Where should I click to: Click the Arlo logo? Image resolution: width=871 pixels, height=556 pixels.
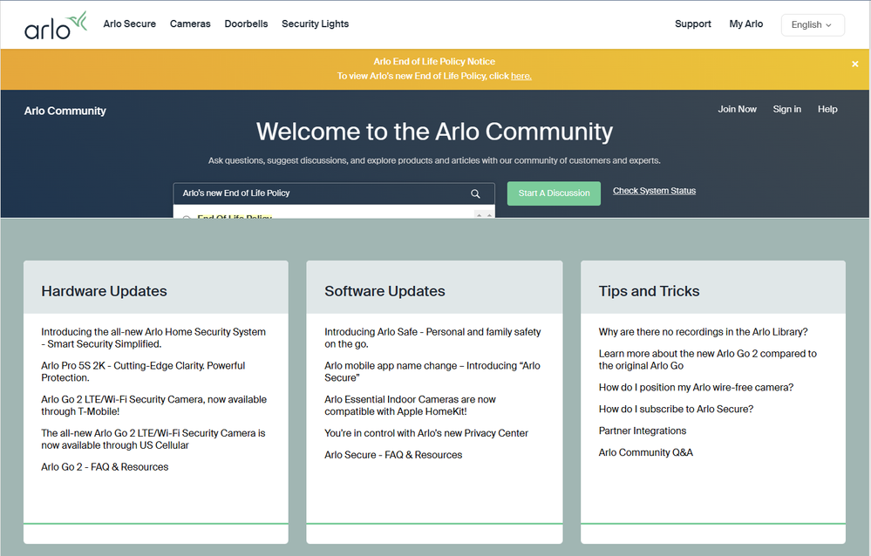[x=56, y=25]
